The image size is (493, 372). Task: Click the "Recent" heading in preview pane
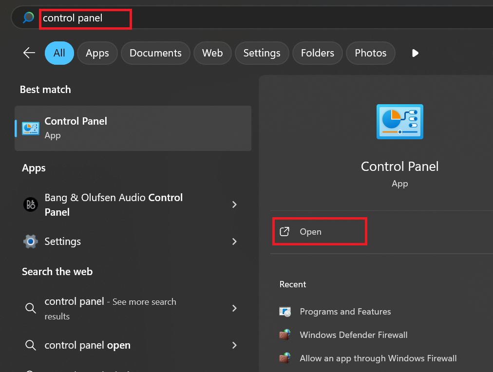(x=292, y=284)
